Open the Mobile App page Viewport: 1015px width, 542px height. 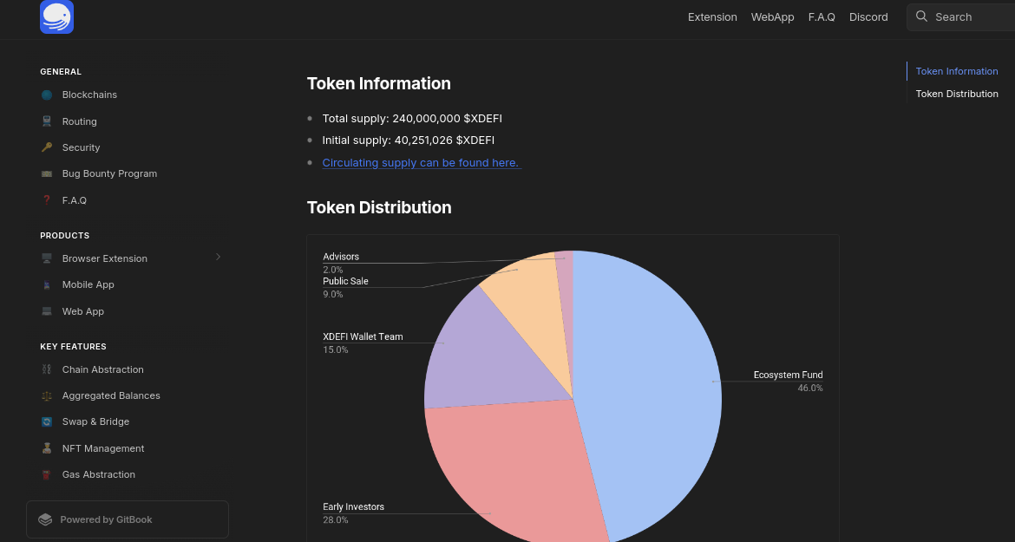[x=88, y=284]
